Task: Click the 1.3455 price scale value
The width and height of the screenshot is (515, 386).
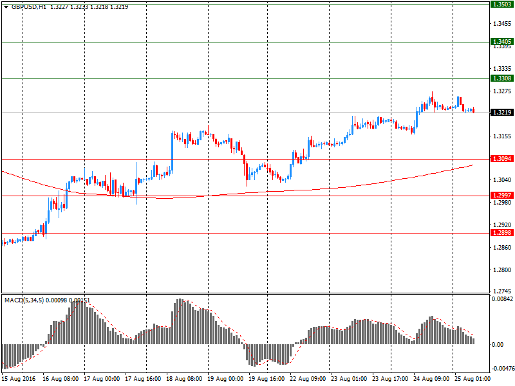Action: pos(502,24)
